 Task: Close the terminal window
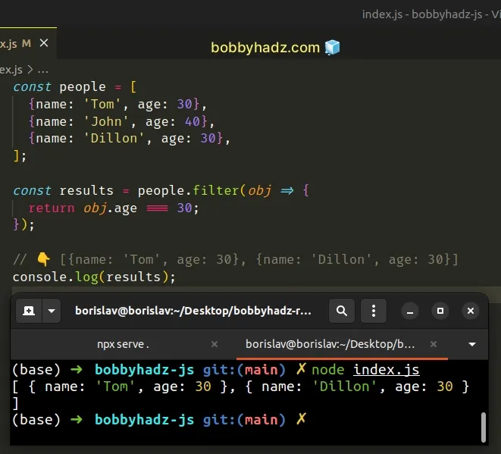pyautogui.click(x=471, y=311)
